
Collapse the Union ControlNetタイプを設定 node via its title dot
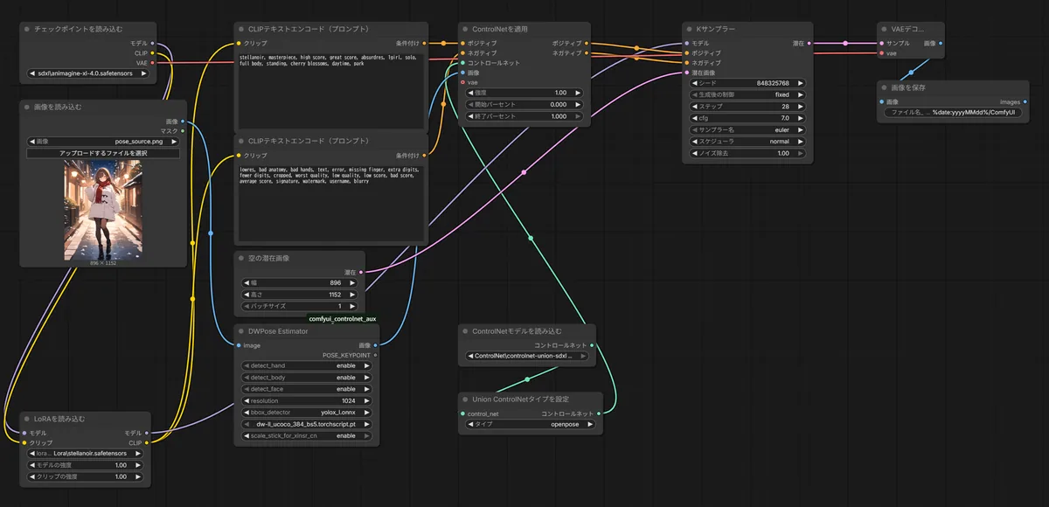click(466, 399)
